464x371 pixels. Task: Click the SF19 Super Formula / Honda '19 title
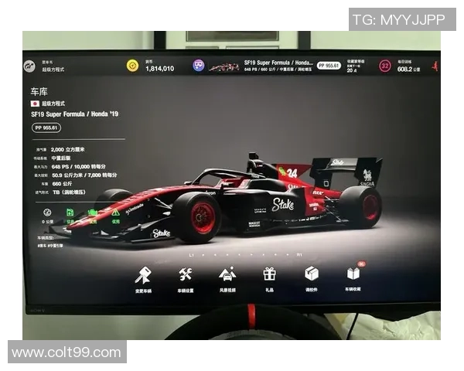click(x=74, y=114)
